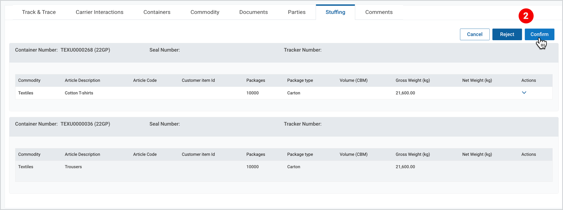Click the Reject button
Image resolution: width=563 pixels, height=210 pixels.
(507, 34)
